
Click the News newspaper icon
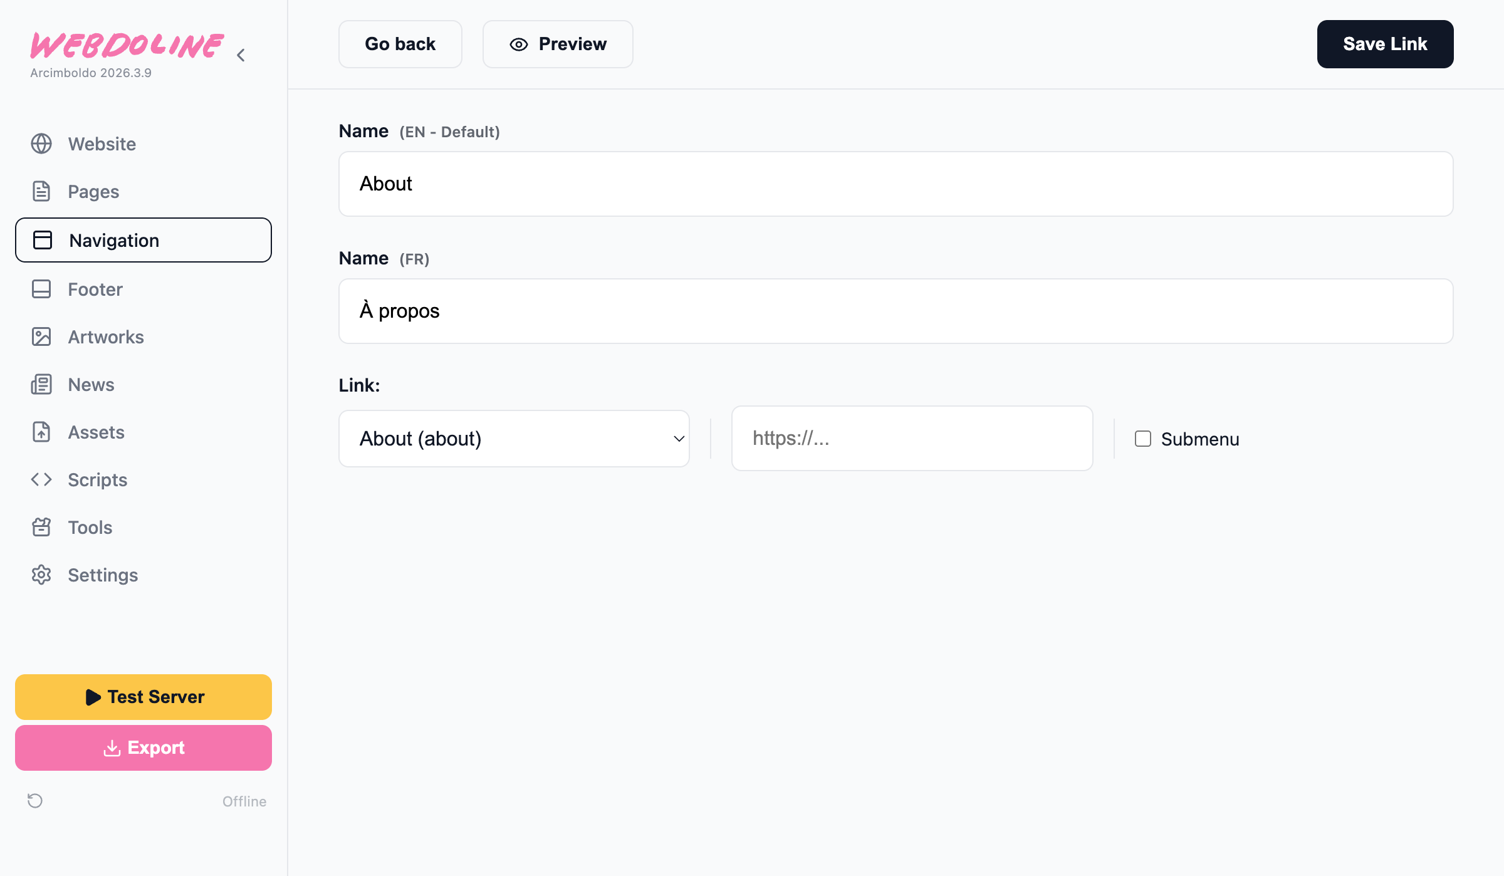[x=41, y=384]
